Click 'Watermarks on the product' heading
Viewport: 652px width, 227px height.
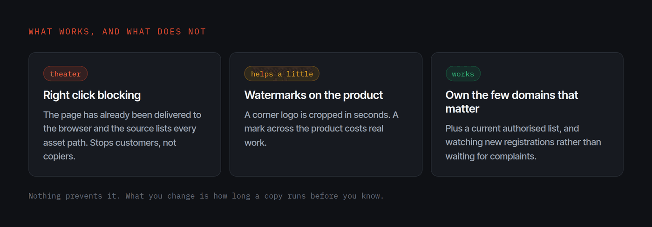(313, 95)
